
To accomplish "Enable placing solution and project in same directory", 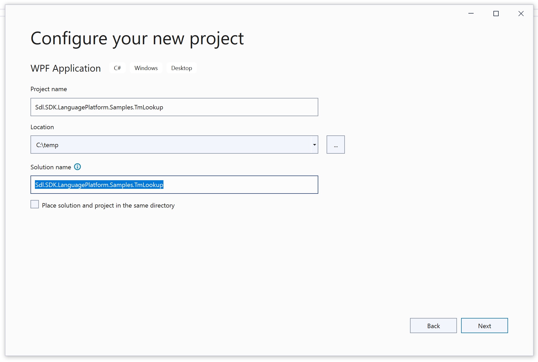I will pyautogui.click(x=35, y=204).
